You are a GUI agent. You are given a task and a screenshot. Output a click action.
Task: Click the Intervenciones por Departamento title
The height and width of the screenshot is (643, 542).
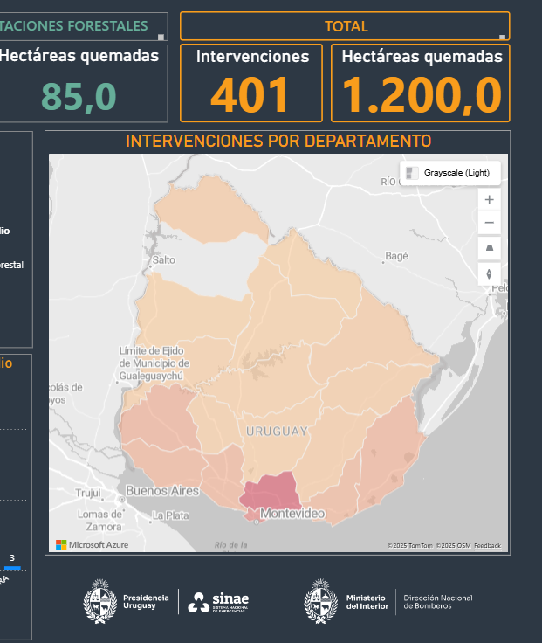278,142
